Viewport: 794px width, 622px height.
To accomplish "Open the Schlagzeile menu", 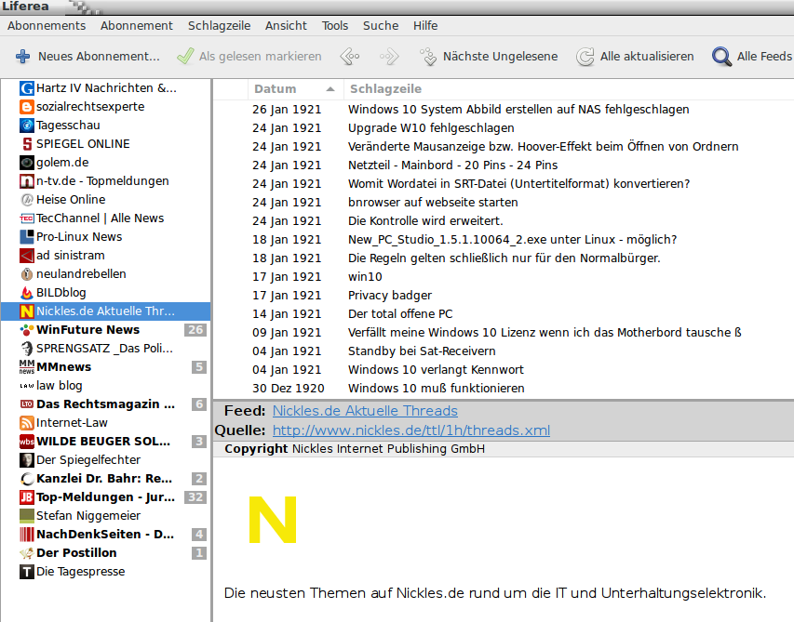I will pos(220,26).
